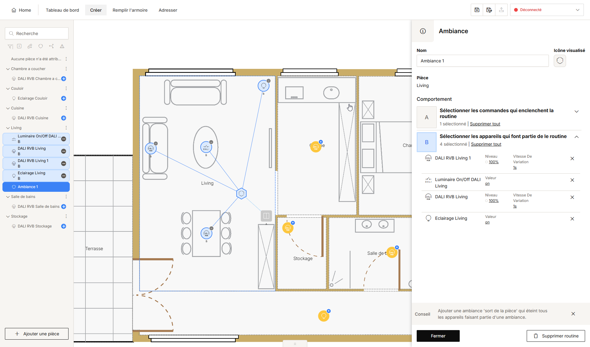Image resolution: width=590 pixels, height=347 pixels.
Task: Remove DALI RVB Living 1 using minus icon
Action: click(64, 164)
